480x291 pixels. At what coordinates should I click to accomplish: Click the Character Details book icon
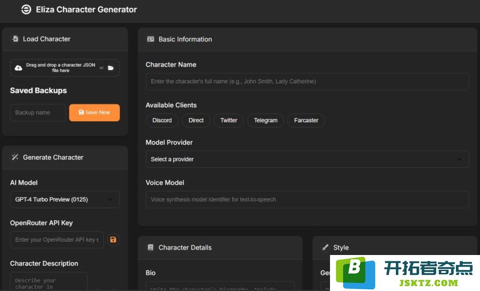[x=151, y=247]
